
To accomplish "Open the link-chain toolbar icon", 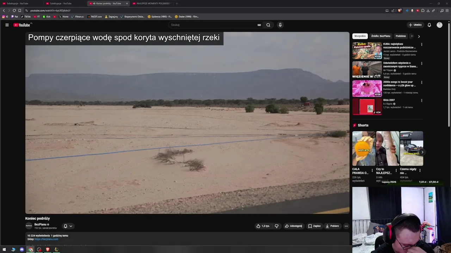I will [433, 11].
